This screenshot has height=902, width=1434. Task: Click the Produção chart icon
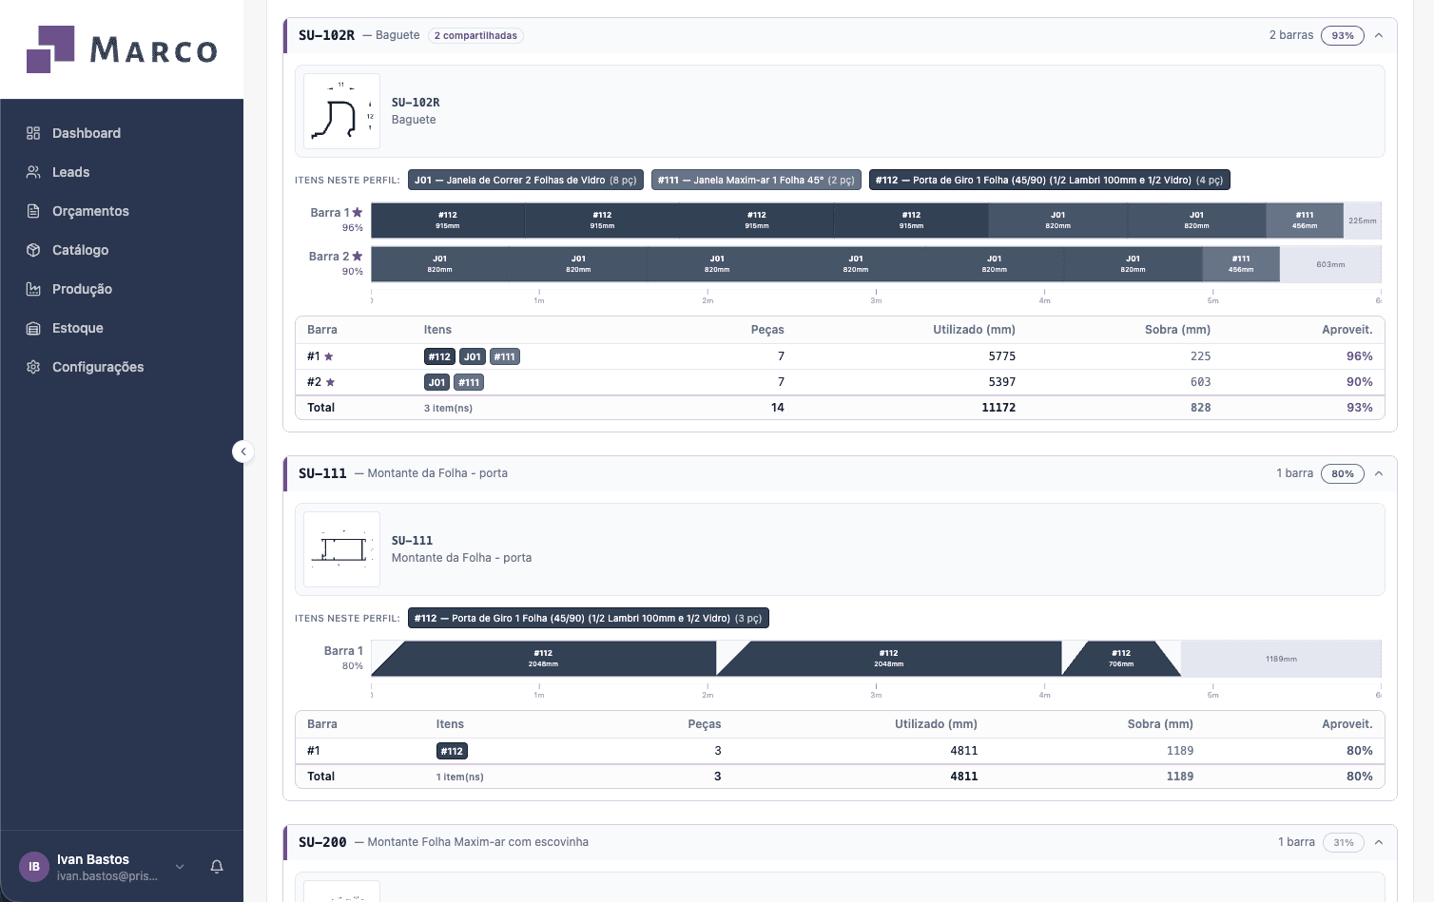click(33, 289)
